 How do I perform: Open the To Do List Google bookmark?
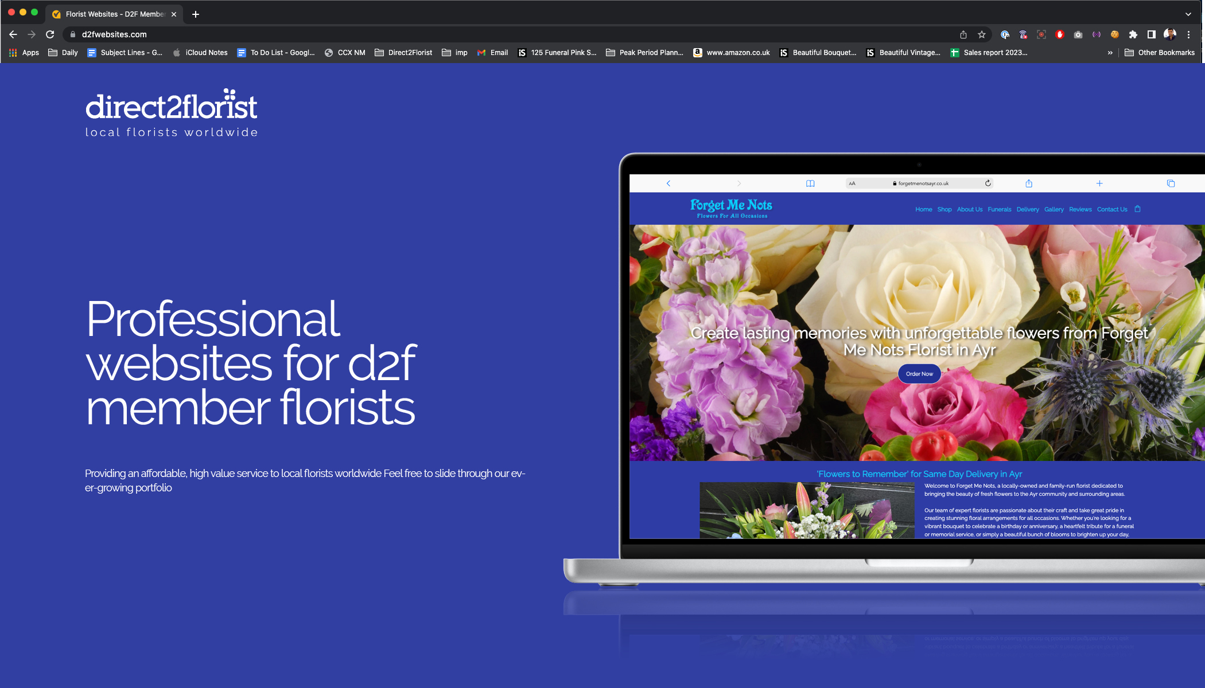pyautogui.click(x=276, y=52)
